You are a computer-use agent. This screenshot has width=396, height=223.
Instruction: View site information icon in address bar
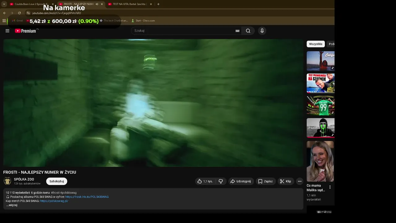coord(28,13)
